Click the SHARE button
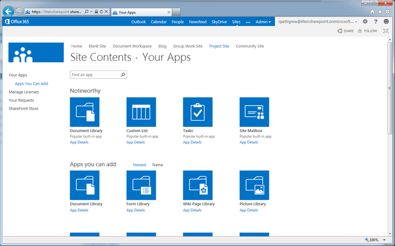Viewport: 395px width, 246px height. tap(345, 31)
